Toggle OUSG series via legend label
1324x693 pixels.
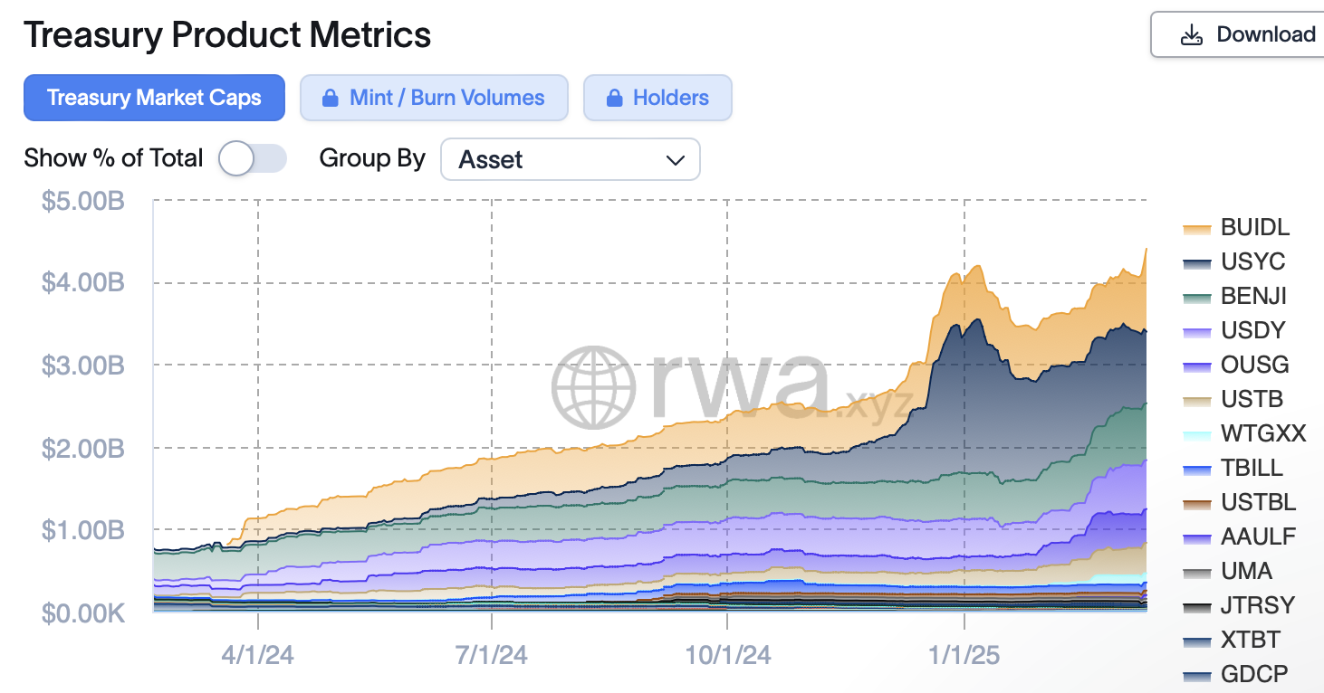1254,365
